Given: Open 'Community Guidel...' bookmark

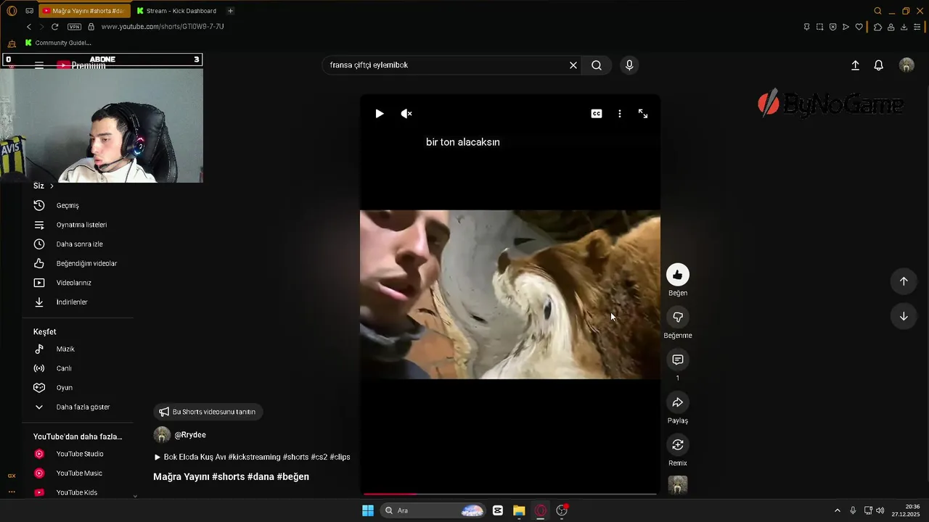Looking at the screenshot, I should tap(58, 43).
